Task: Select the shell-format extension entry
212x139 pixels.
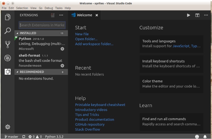Action: (x=41, y=61)
